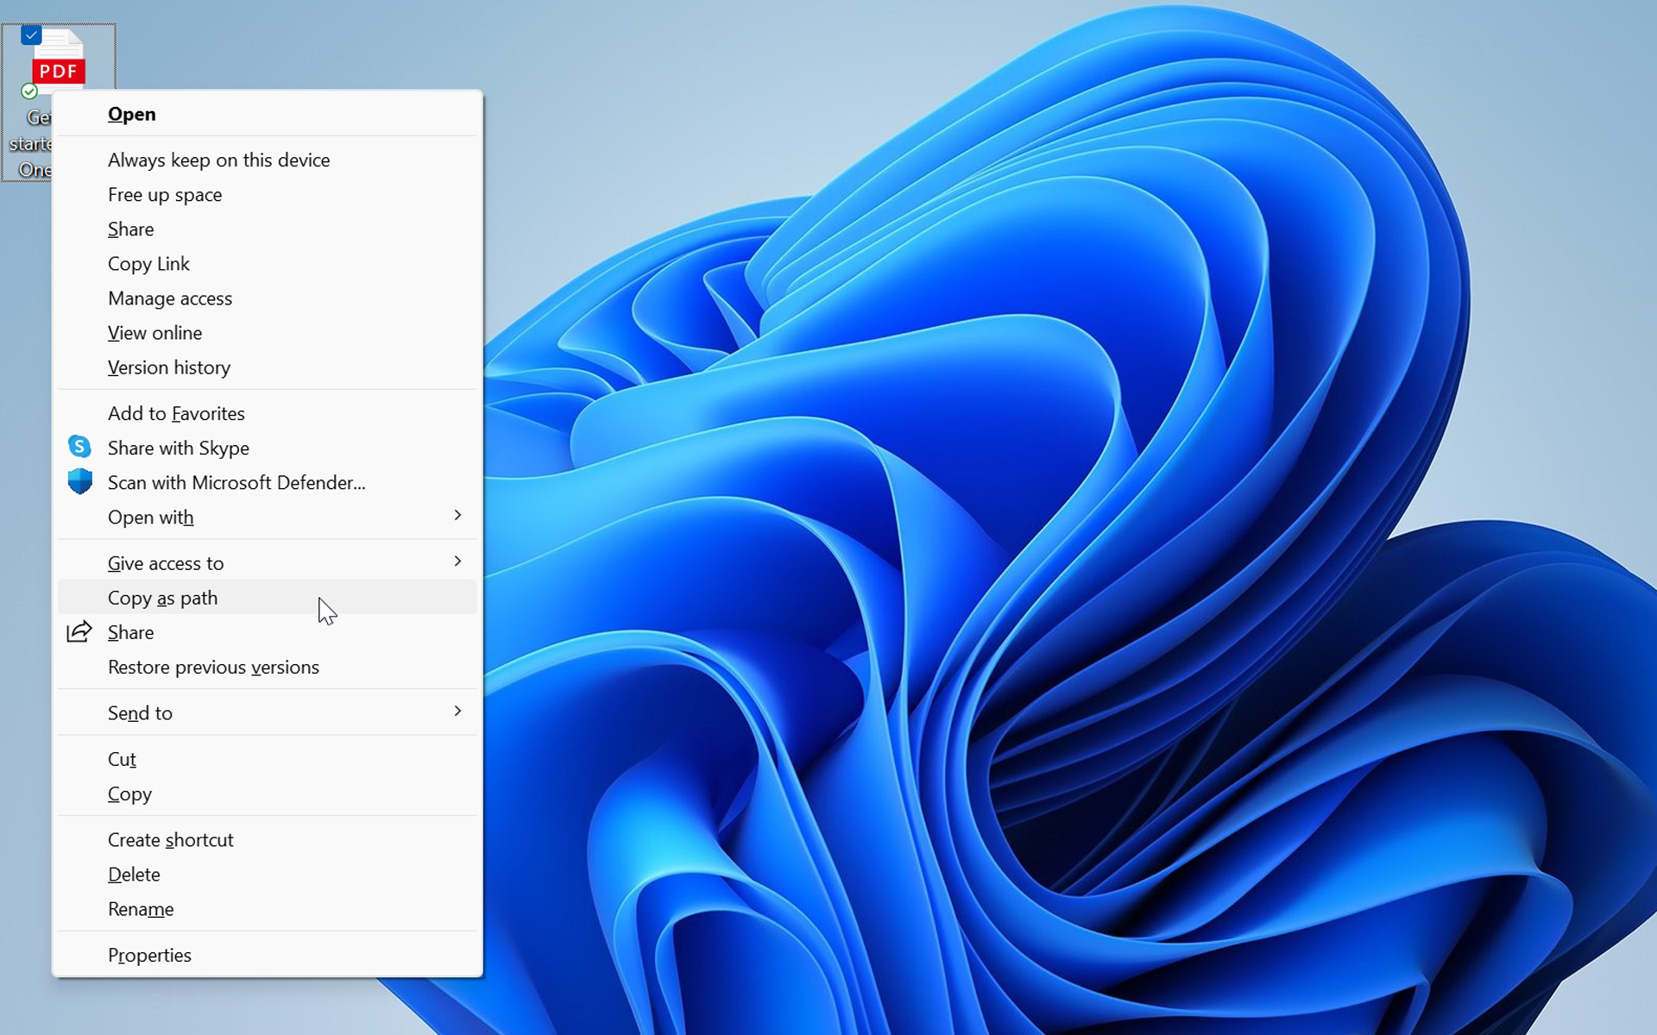Toggle the blue selection checkbox on PDF
Image resolution: width=1657 pixels, height=1035 pixels.
pos(31,35)
